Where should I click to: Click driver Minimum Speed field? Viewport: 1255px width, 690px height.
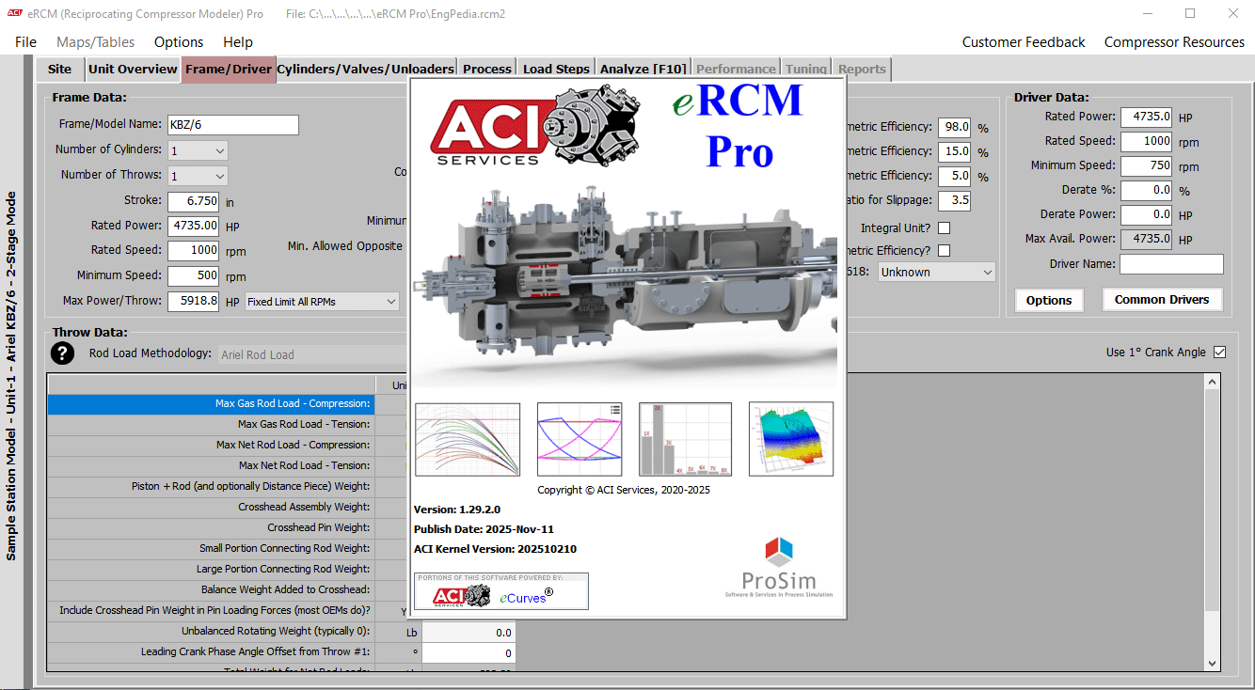pyautogui.click(x=1146, y=165)
